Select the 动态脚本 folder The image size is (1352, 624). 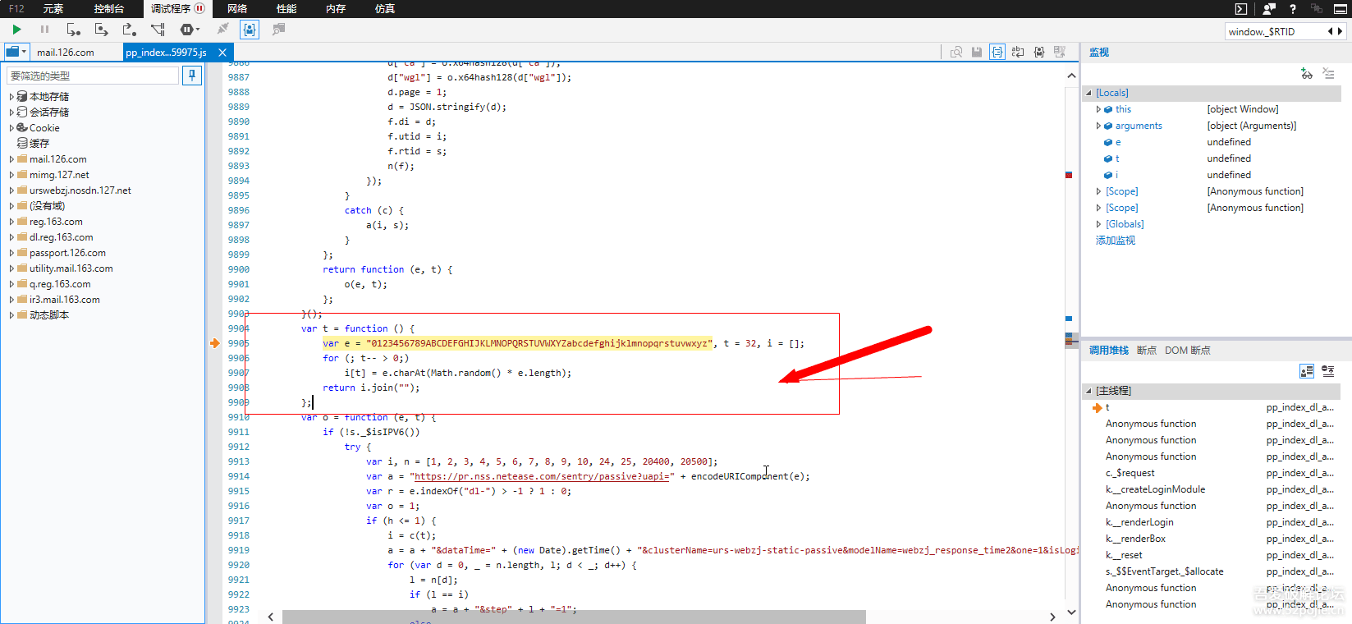(x=49, y=315)
